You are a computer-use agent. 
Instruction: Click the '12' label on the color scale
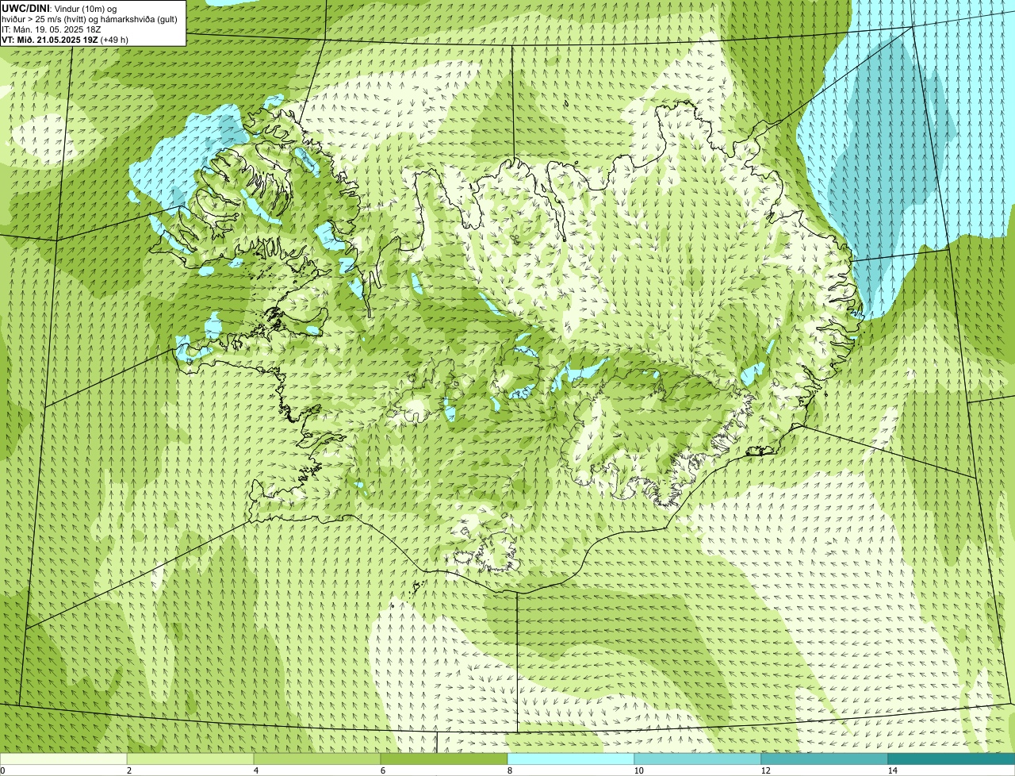tap(765, 770)
